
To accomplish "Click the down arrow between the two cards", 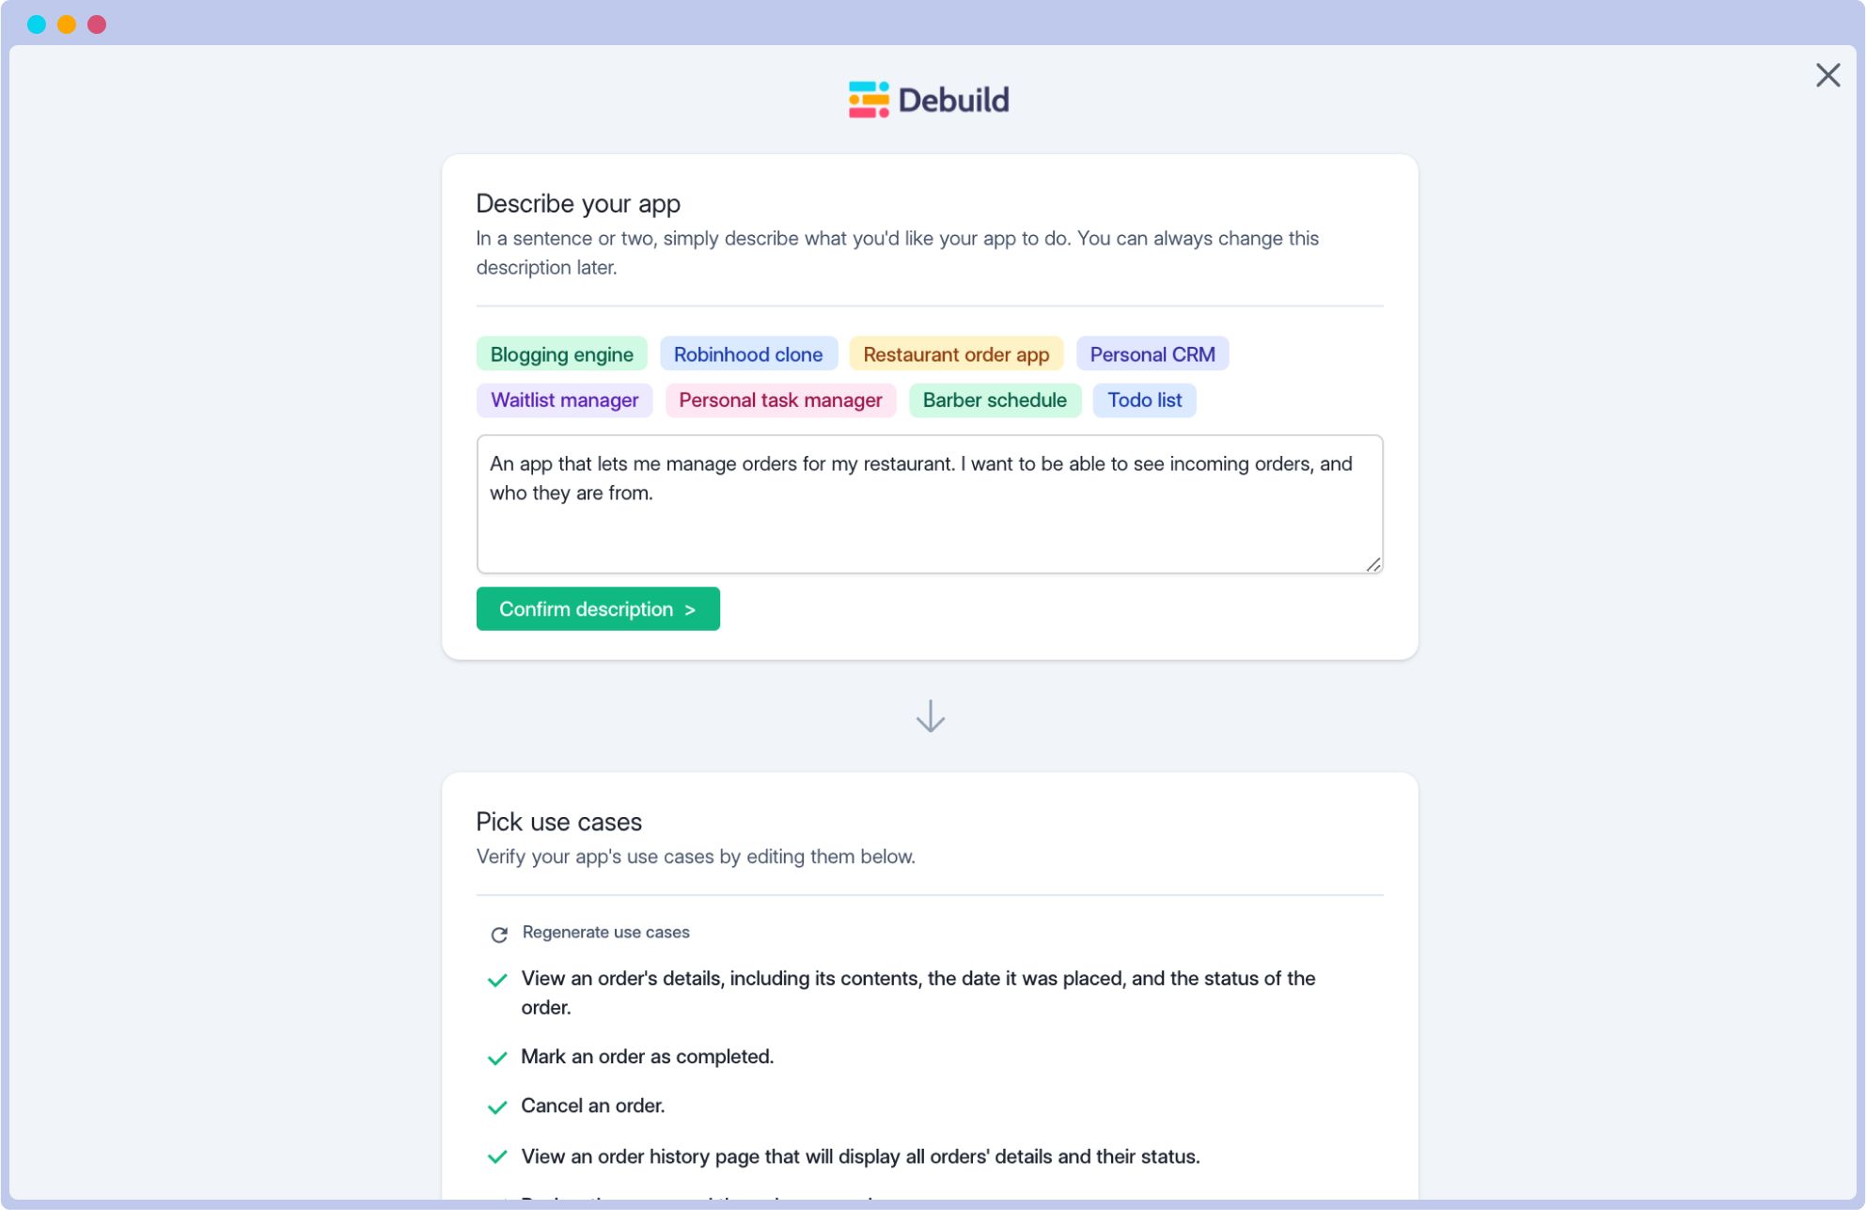I will point(929,716).
